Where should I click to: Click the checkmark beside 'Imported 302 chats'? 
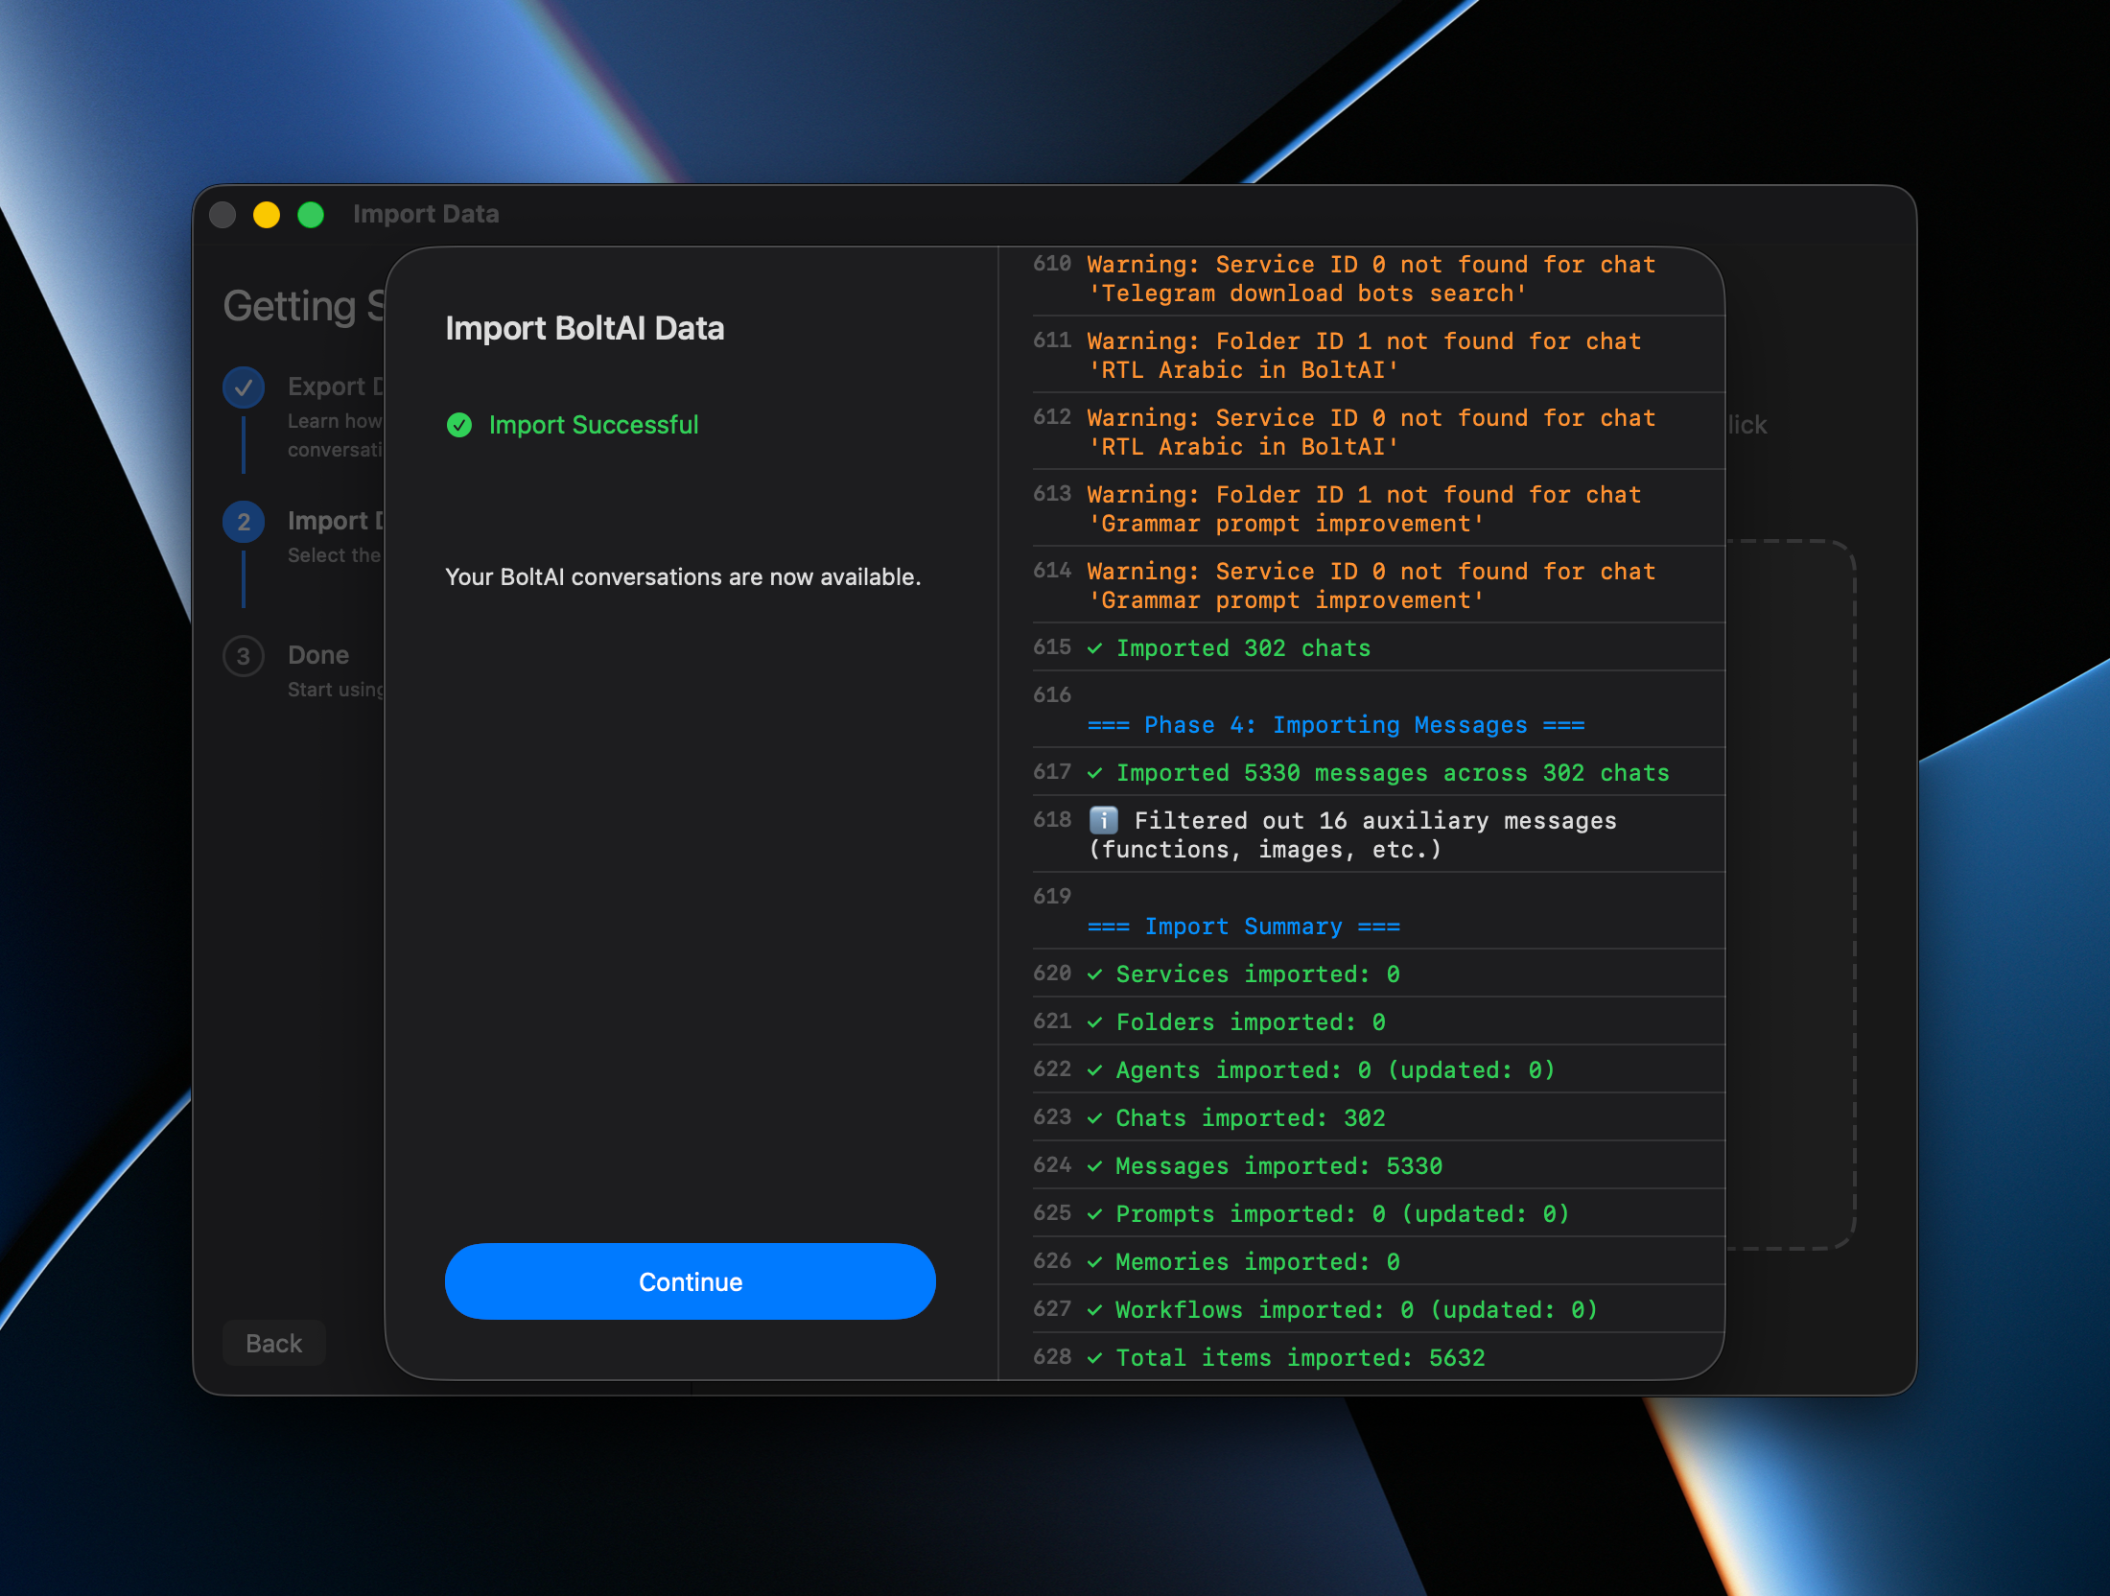pyautogui.click(x=1094, y=648)
